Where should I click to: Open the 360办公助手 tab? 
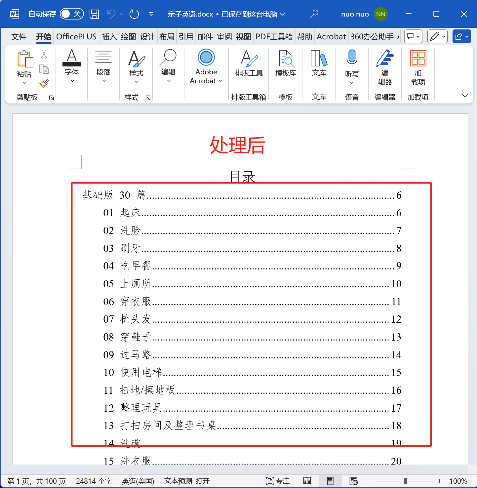[x=375, y=37]
